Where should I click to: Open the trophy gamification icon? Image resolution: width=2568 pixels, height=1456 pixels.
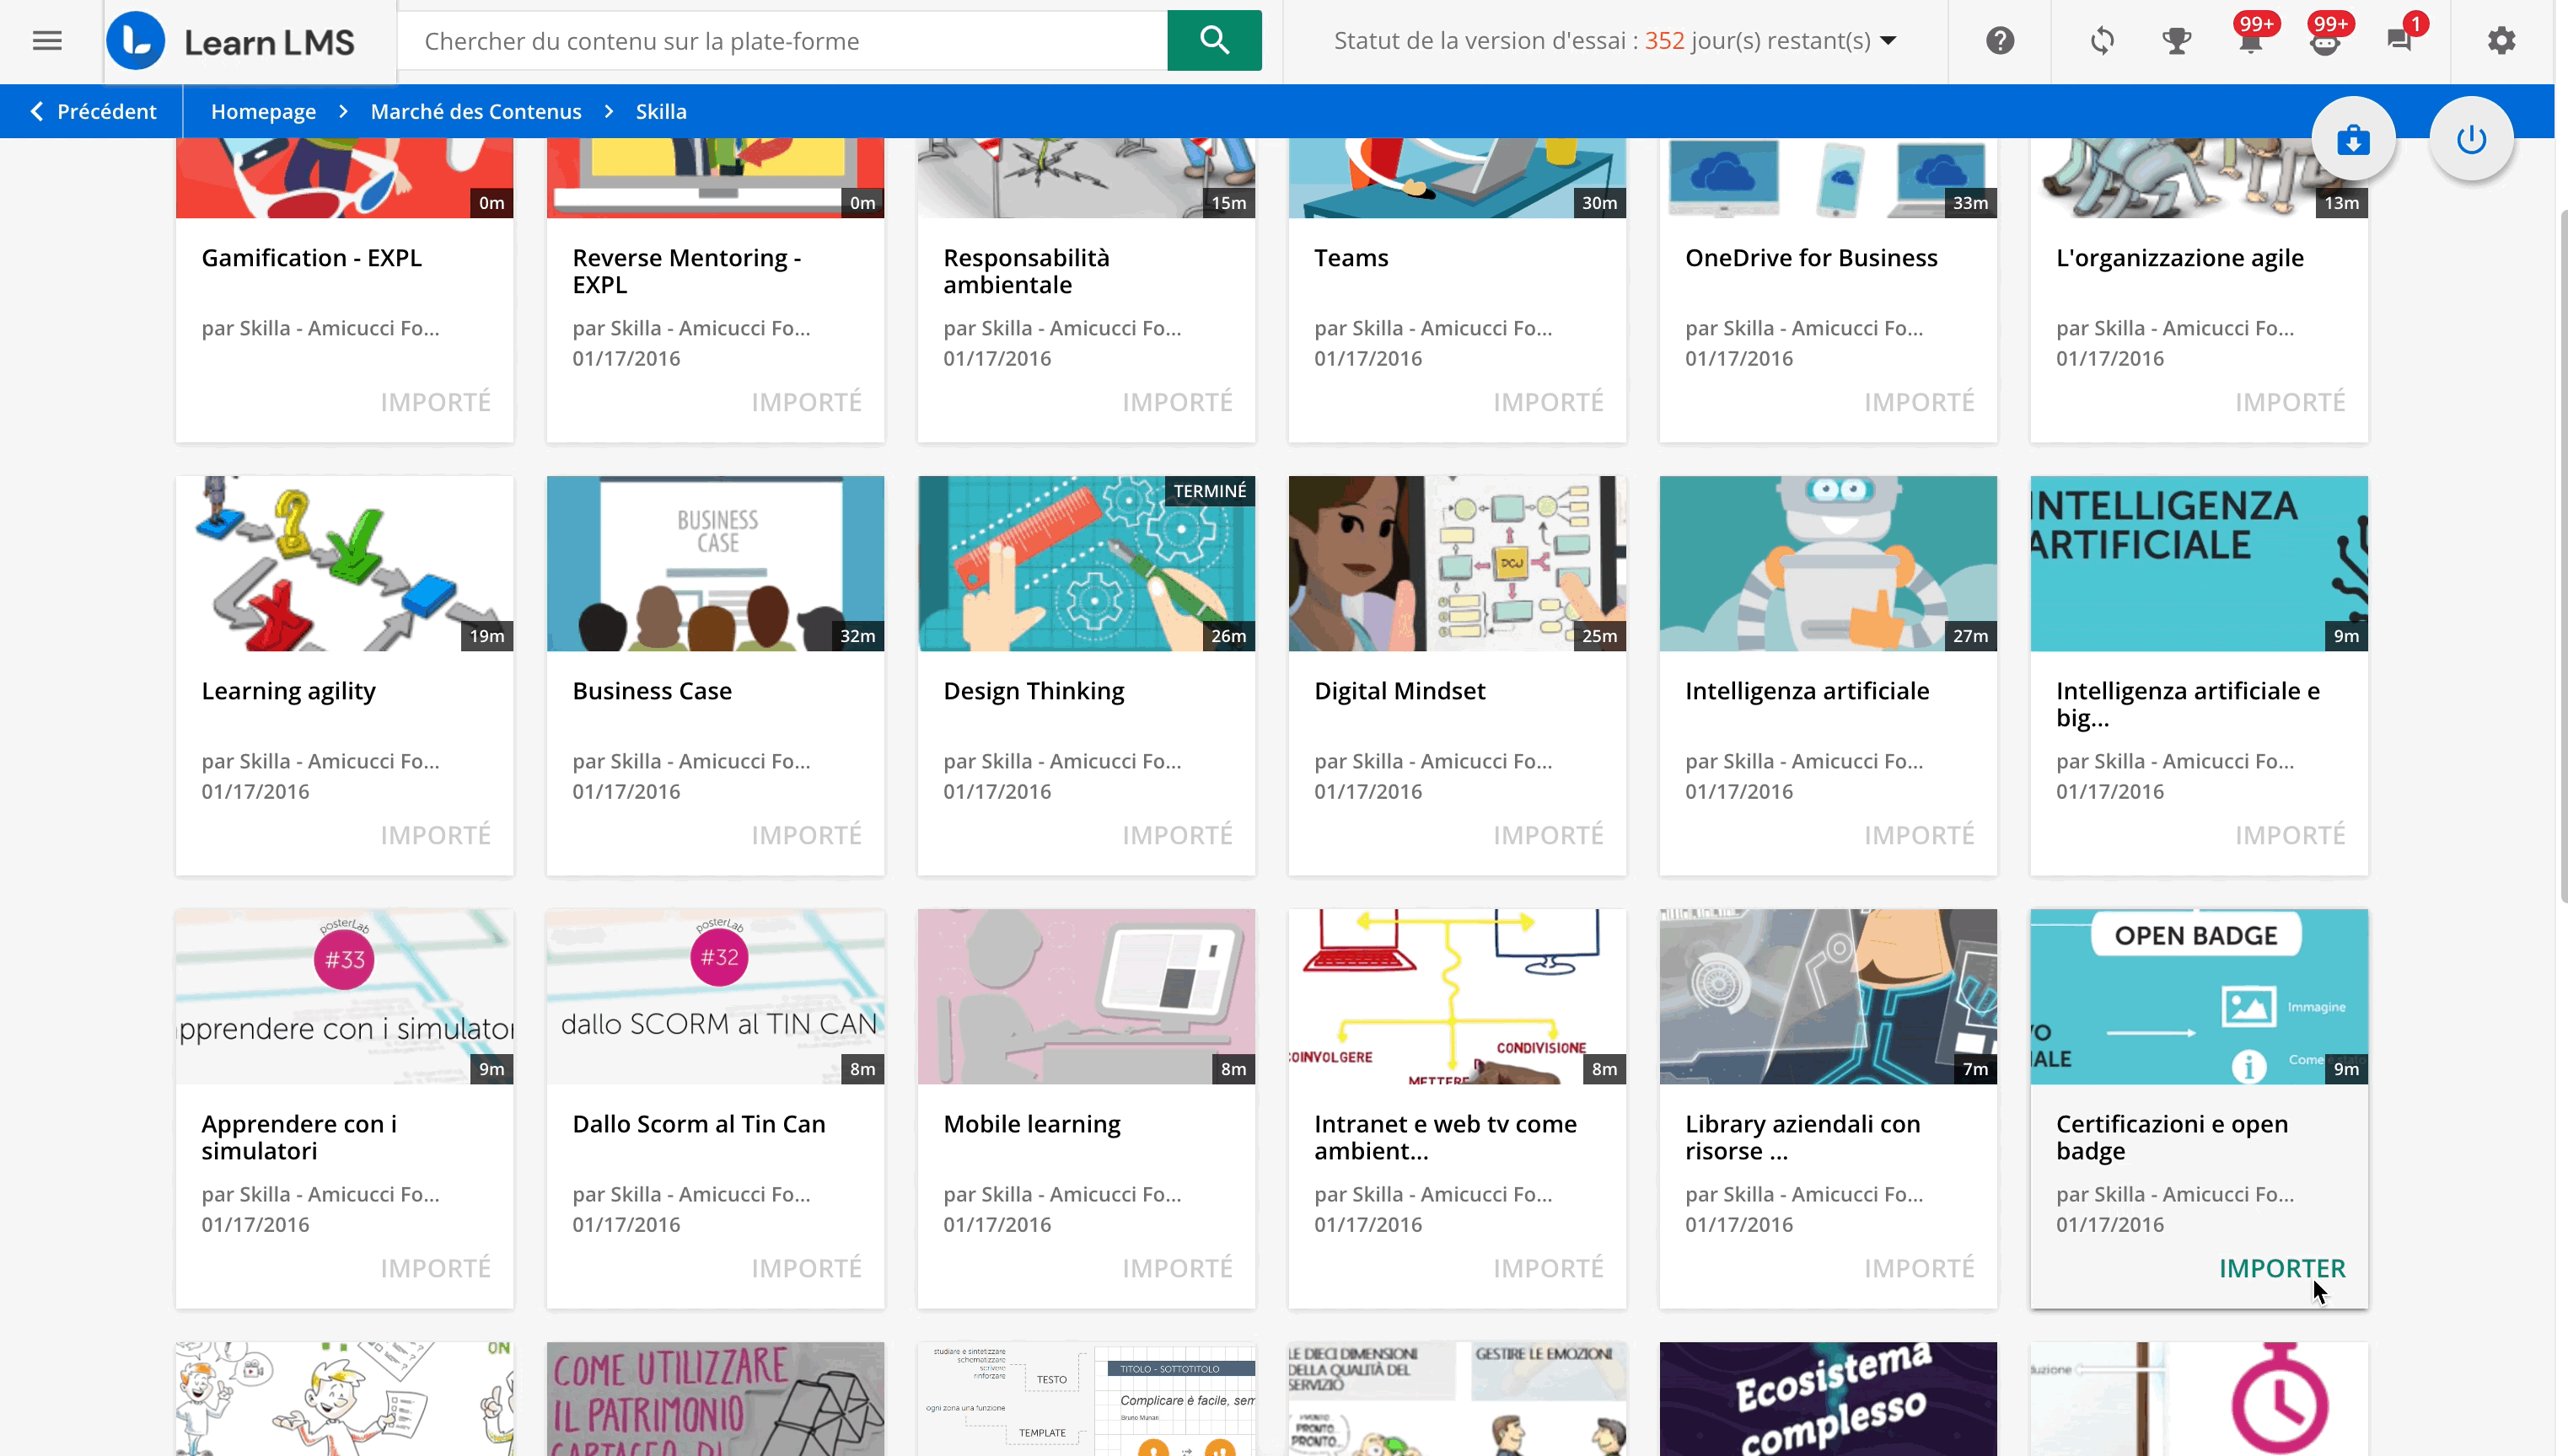(x=2177, y=41)
